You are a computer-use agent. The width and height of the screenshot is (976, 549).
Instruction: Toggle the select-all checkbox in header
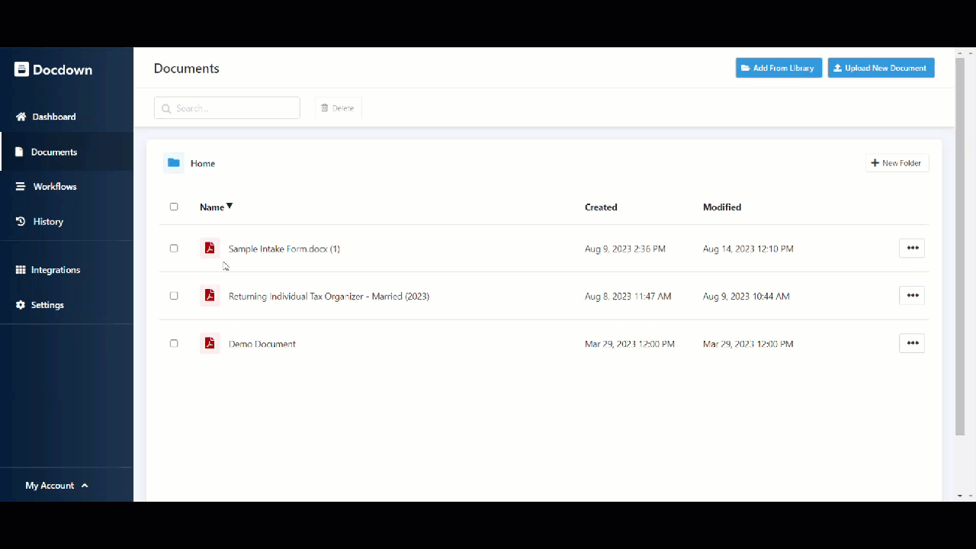[174, 207]
